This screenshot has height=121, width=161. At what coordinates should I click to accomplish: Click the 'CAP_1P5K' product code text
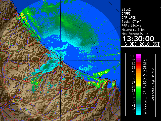click(x=129, y=18)
